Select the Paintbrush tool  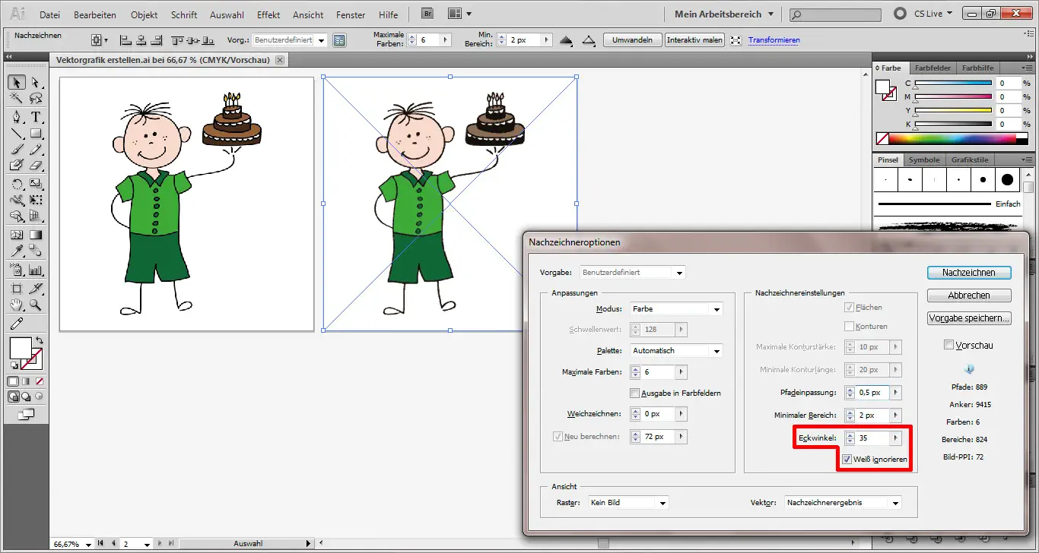coord(15,149)
